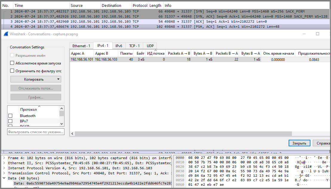The image size is (331, 189).
Task: Click the Отслеживать поток button
Action: [x=36, y=88]
